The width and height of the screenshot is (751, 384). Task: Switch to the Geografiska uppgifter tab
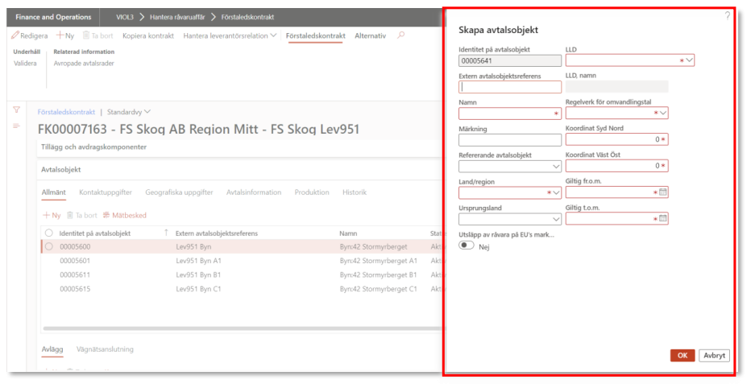pos(179,192)
